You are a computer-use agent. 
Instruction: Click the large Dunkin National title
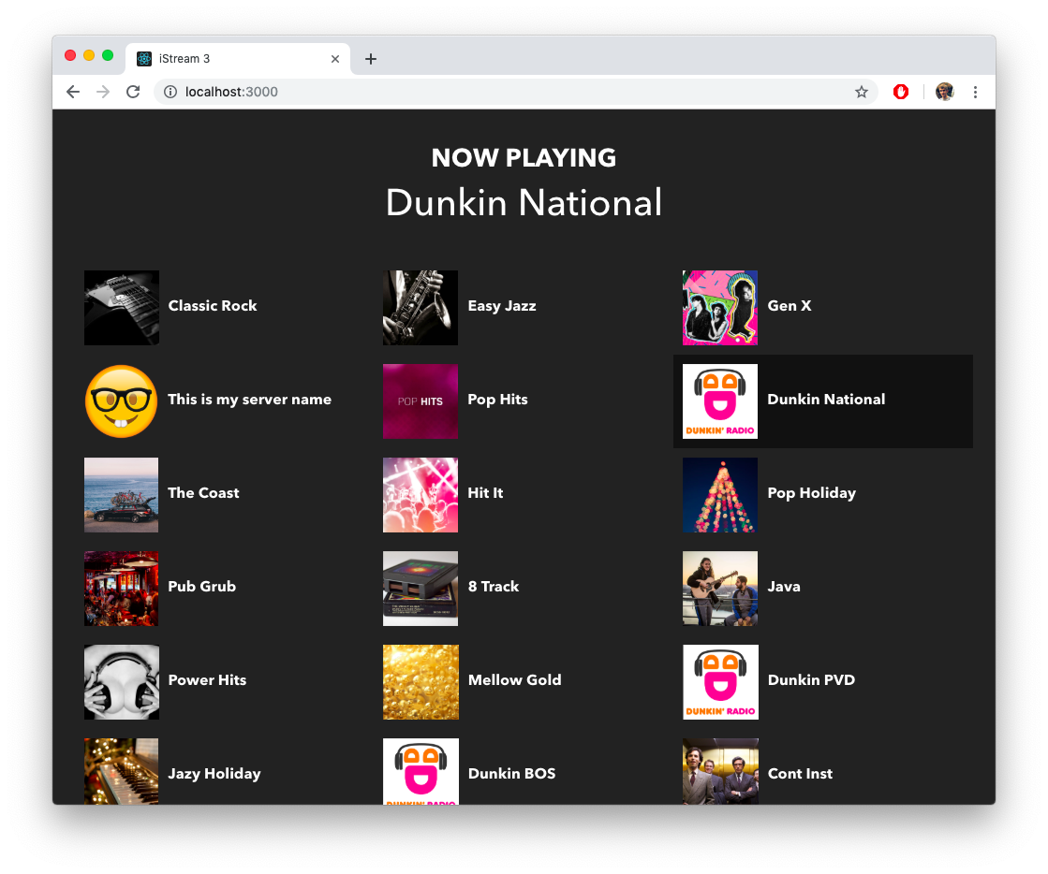pos(524,202)
